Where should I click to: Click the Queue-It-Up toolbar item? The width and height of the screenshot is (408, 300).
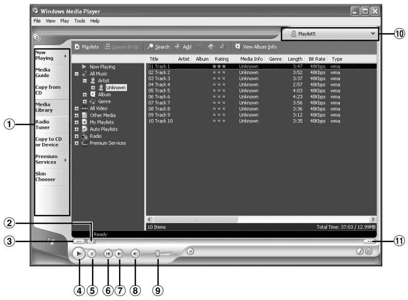click(121, 47)
